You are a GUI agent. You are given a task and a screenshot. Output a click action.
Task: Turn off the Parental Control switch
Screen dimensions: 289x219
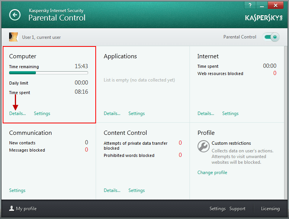tap(271, 37)
